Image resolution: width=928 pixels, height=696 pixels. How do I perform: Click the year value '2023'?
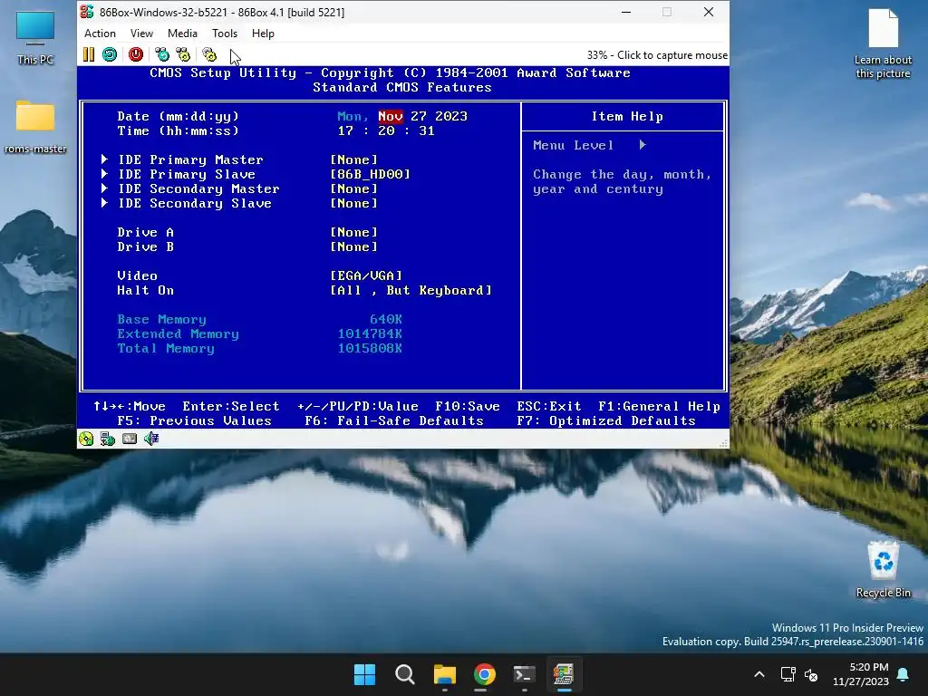[x=451, y=116]
